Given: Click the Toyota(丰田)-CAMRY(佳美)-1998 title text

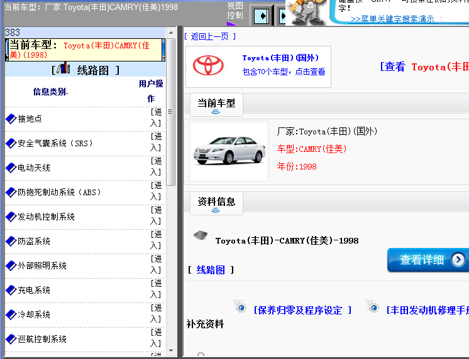Looking at the screenshot, I should click(x=287, y=240).
